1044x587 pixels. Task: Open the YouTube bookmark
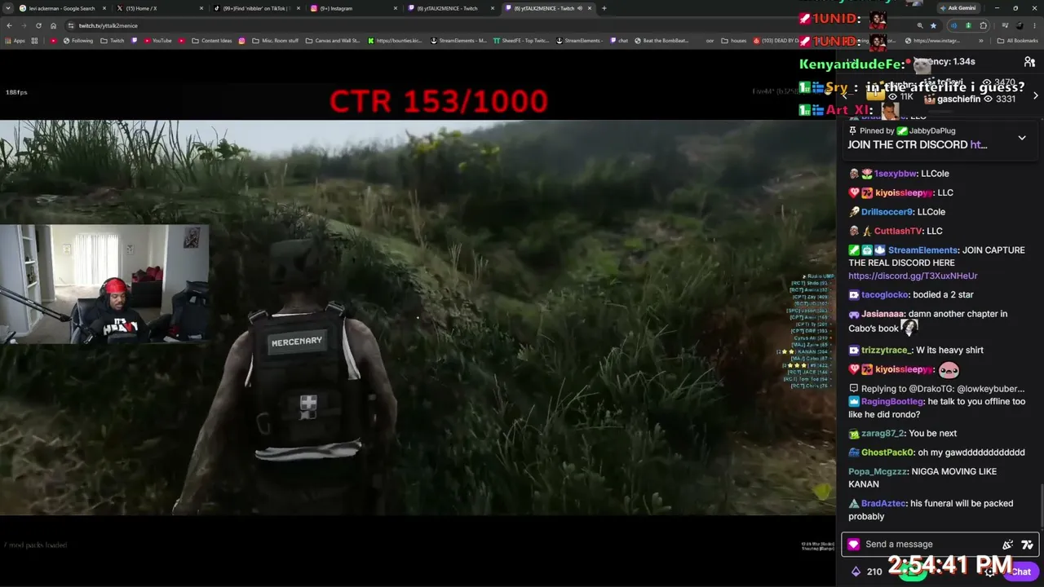coord(157,41)
